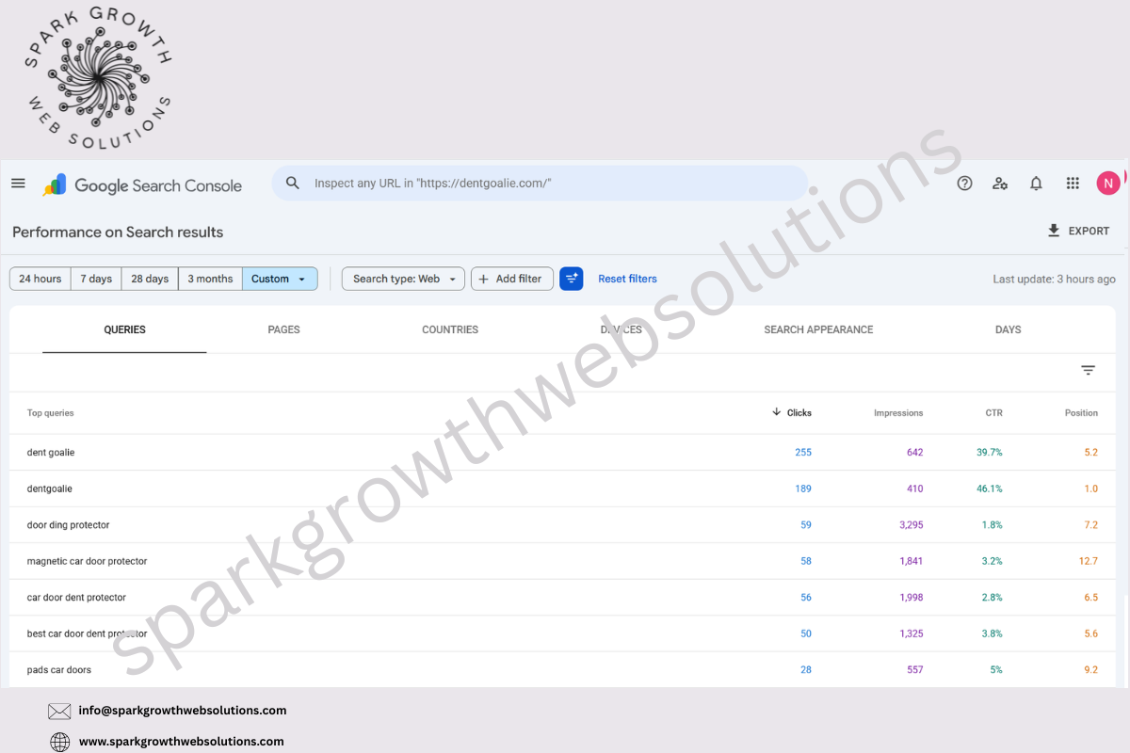Switch to the COUNTRIES tab
This screenshot has height=753, width=1130.
point(450,329)
